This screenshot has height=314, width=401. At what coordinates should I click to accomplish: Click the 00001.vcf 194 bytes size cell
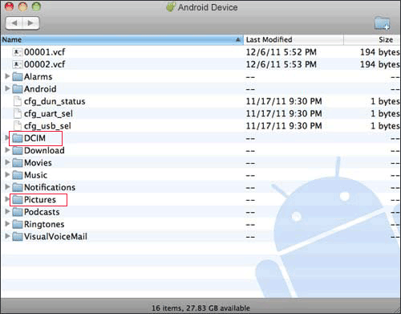tap(380, 52)
